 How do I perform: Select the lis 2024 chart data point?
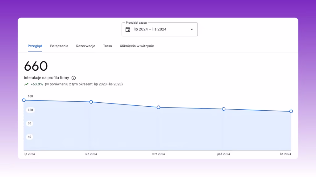291,111
